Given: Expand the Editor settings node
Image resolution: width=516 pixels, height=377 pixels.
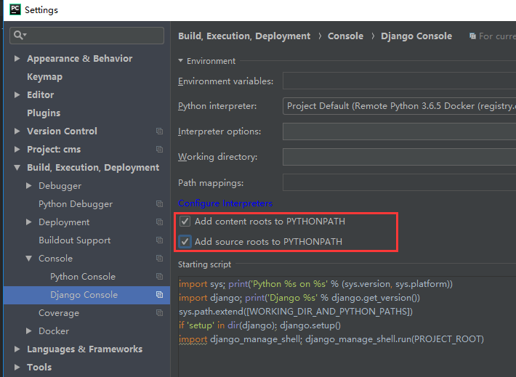Looking at the screenshot, I should tap(17, 94).
